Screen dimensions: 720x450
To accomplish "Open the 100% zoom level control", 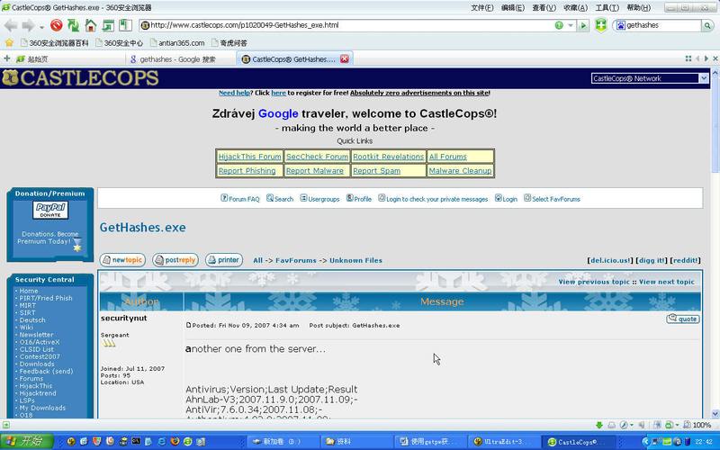I will pyautogui.click(x=697, y=425).
